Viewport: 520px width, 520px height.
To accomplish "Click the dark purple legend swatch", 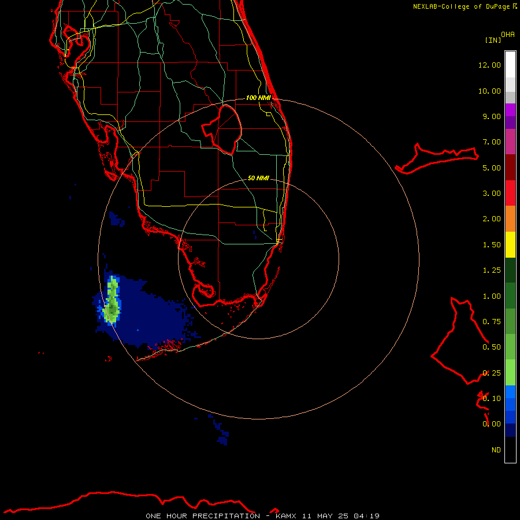I will click(x=510, y=122).
